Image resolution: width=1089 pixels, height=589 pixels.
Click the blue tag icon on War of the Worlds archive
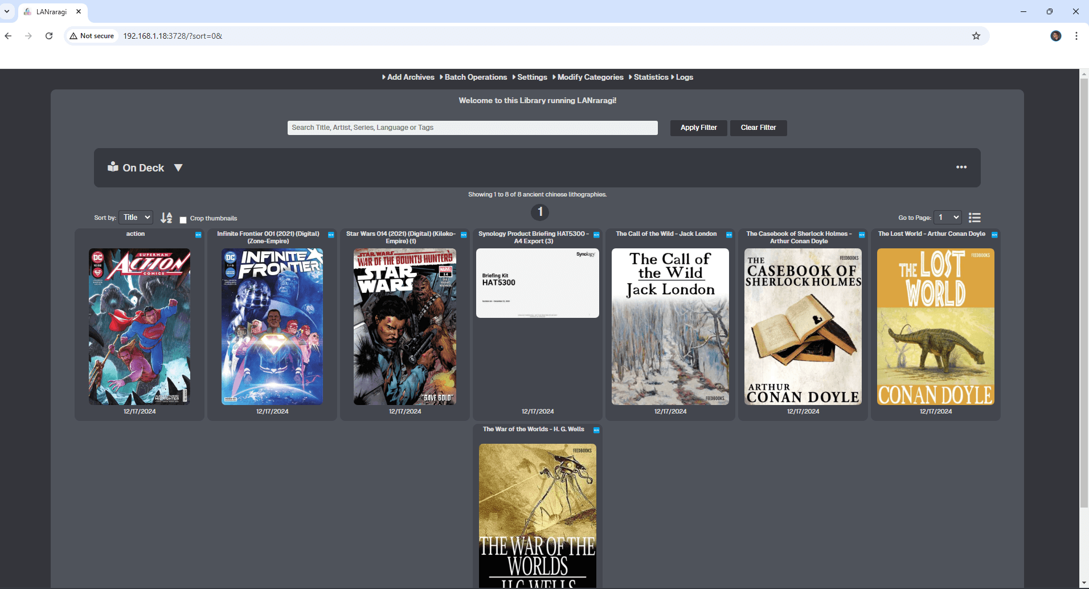(596, 430)
